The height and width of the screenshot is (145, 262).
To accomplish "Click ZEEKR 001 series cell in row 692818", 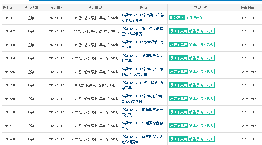I will pyautogui.click(x=57, y=113).
